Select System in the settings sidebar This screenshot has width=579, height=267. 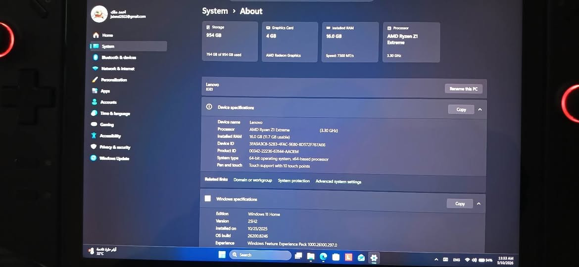pos(129,46)
